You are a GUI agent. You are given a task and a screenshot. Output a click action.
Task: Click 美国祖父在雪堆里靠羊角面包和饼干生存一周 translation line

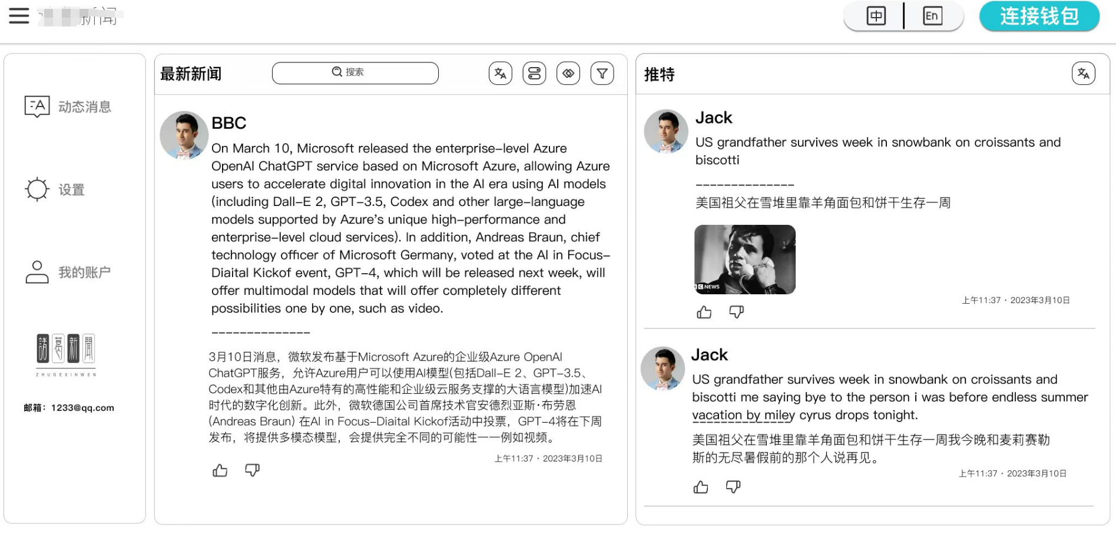[x=823, y=202]
